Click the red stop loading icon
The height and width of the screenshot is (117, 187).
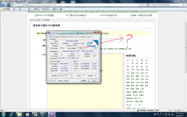pos(146,5)
